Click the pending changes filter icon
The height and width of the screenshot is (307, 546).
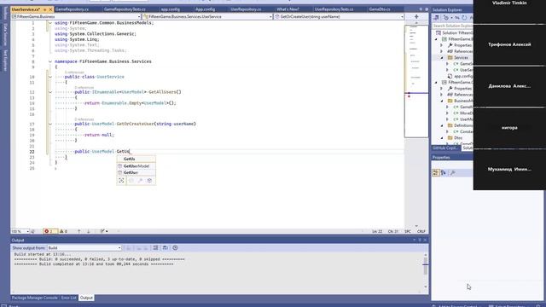(x=446, y=17)
